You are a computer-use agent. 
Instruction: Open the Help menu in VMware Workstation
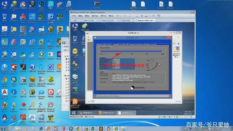click(x=111, y=16)
